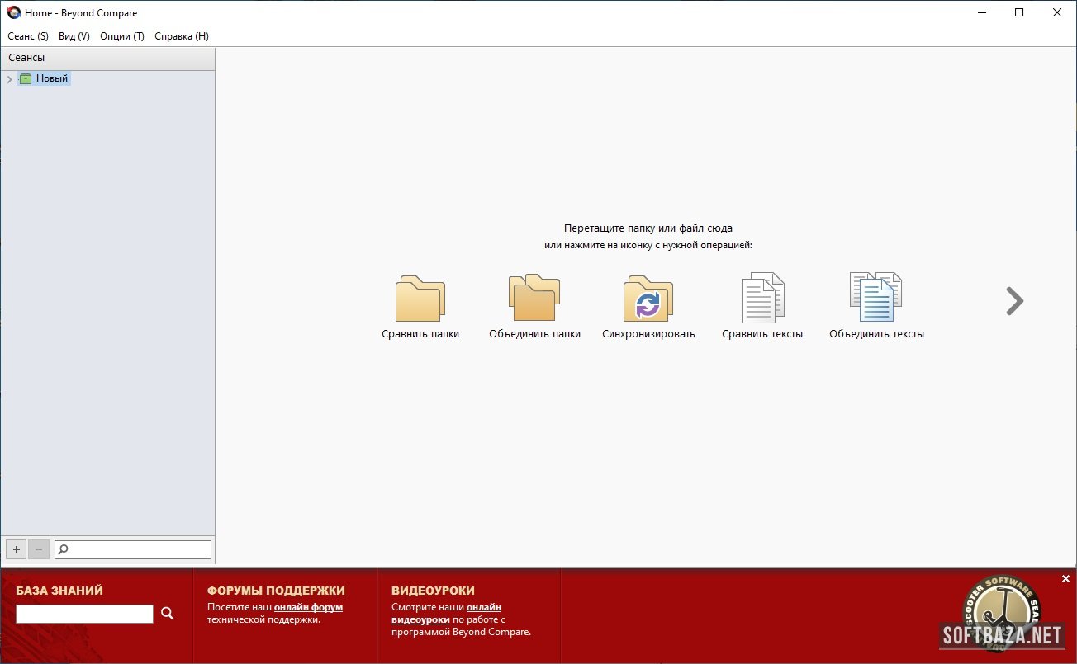The image size is (1077, 664).
Task: Click the knowledge base search magnifier icon
Action: tap(168, 613)
